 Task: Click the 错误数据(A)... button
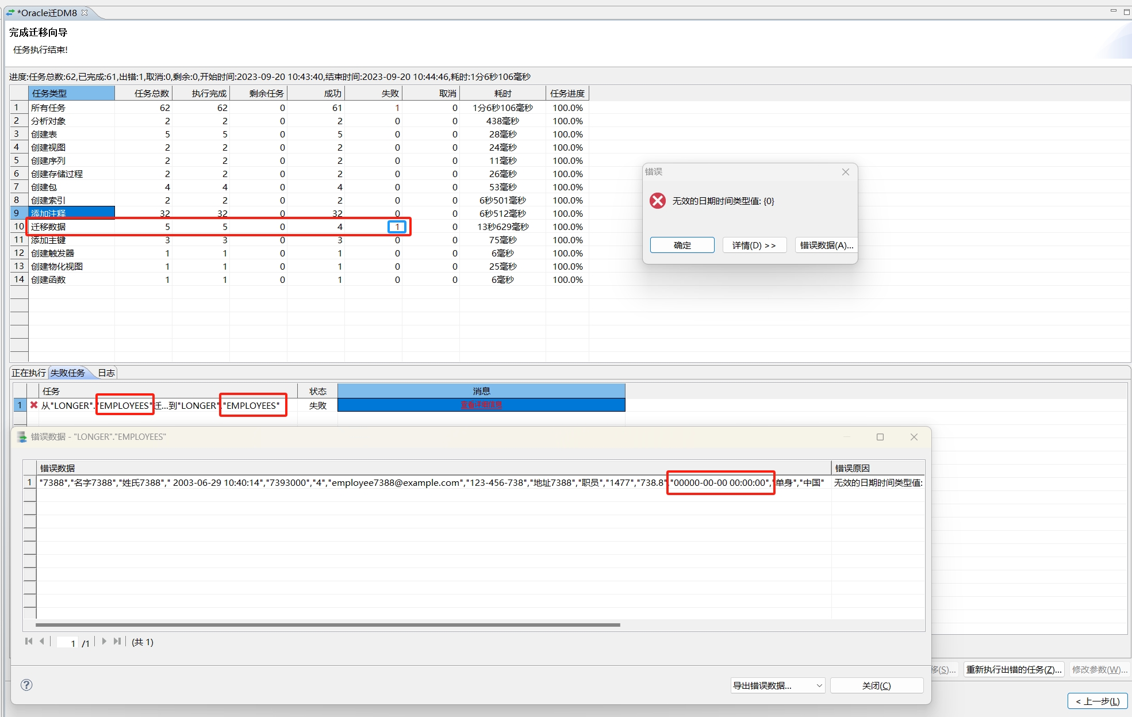coord(826,245)
